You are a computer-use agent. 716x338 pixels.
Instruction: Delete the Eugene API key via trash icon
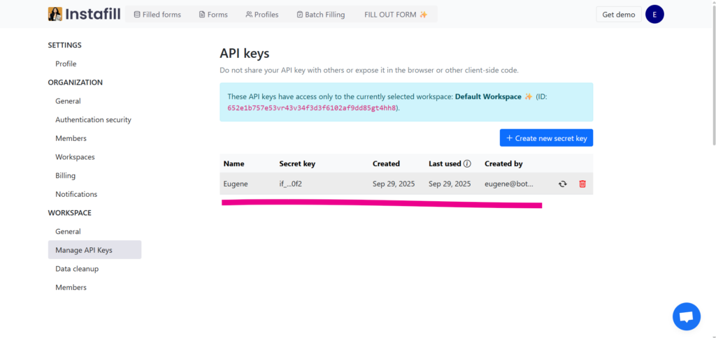point(582,184)
